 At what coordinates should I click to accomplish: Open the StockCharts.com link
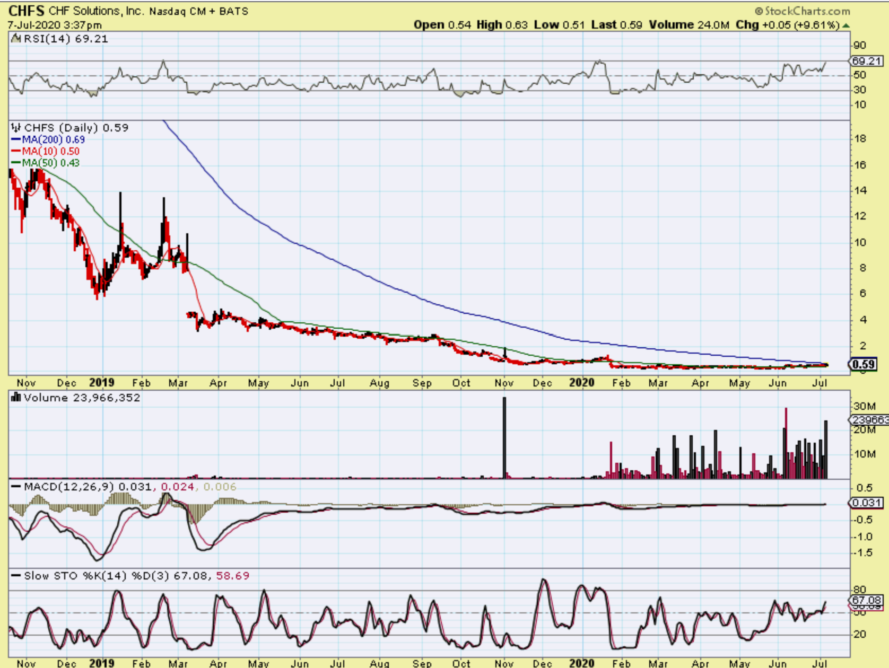click(807, 11)
